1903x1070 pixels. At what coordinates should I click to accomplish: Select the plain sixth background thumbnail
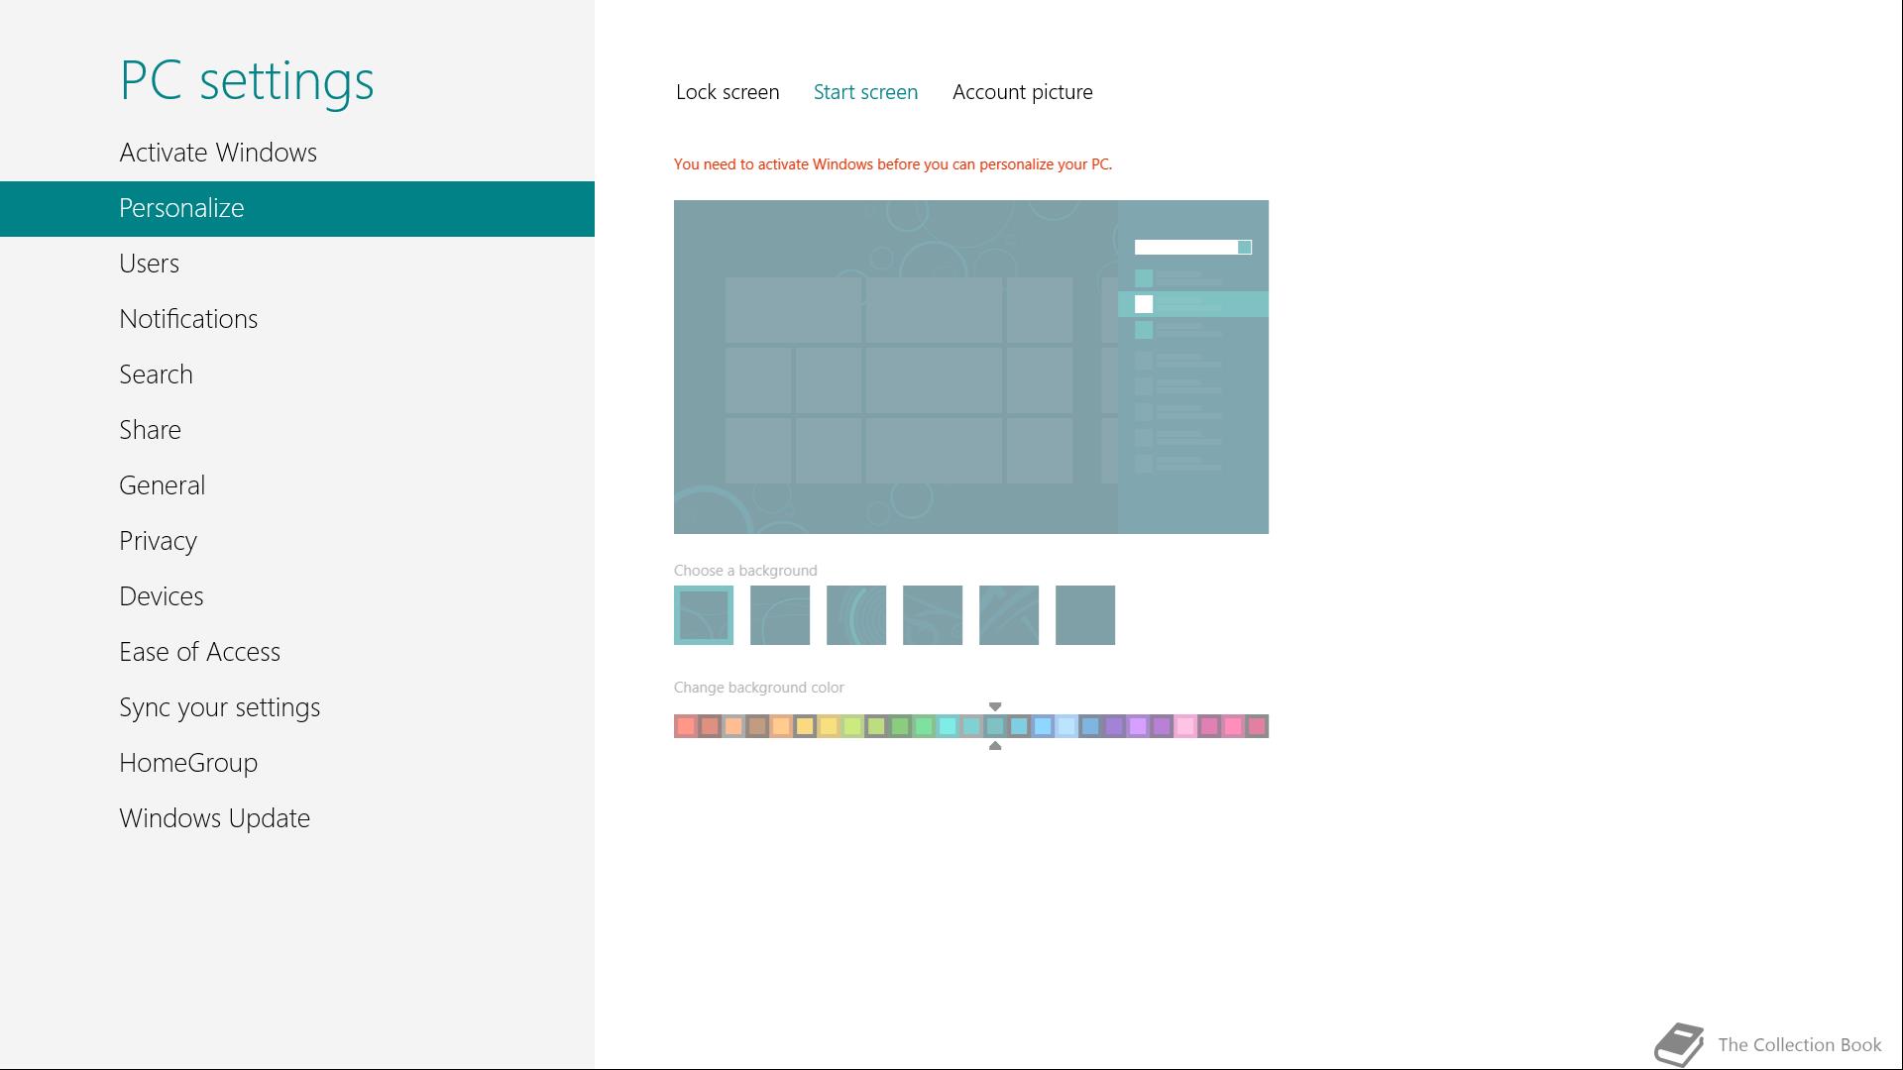[1085, 615]
